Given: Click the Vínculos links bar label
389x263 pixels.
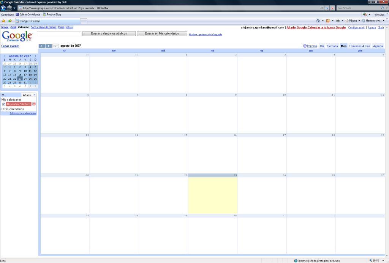Looking at the screenshot, I should click(380, 15).
